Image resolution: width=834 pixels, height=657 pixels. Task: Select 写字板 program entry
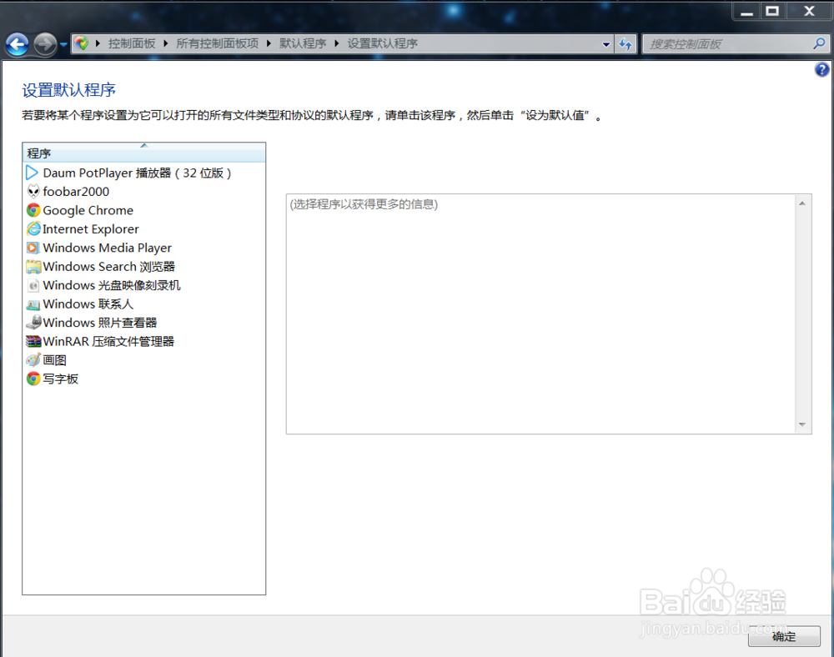coord(61,379)
